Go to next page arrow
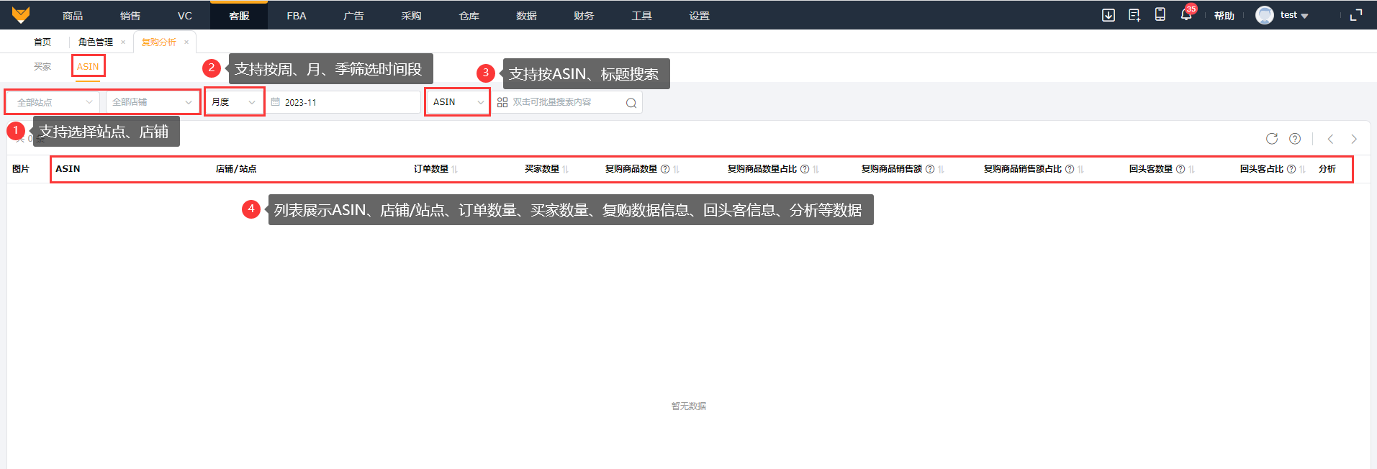 pyautogui.click(x=1354, y=139)
